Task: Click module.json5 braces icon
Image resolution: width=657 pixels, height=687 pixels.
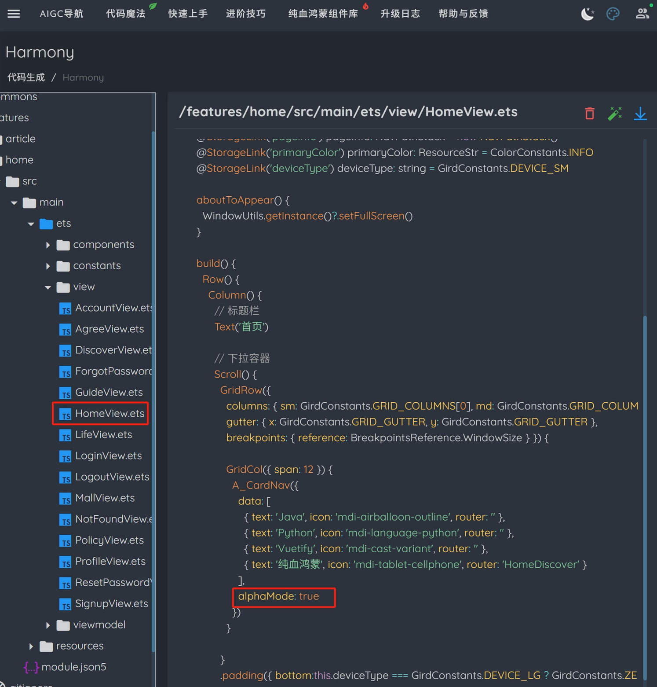Action: pyautogui.click(x=31, y=667)
